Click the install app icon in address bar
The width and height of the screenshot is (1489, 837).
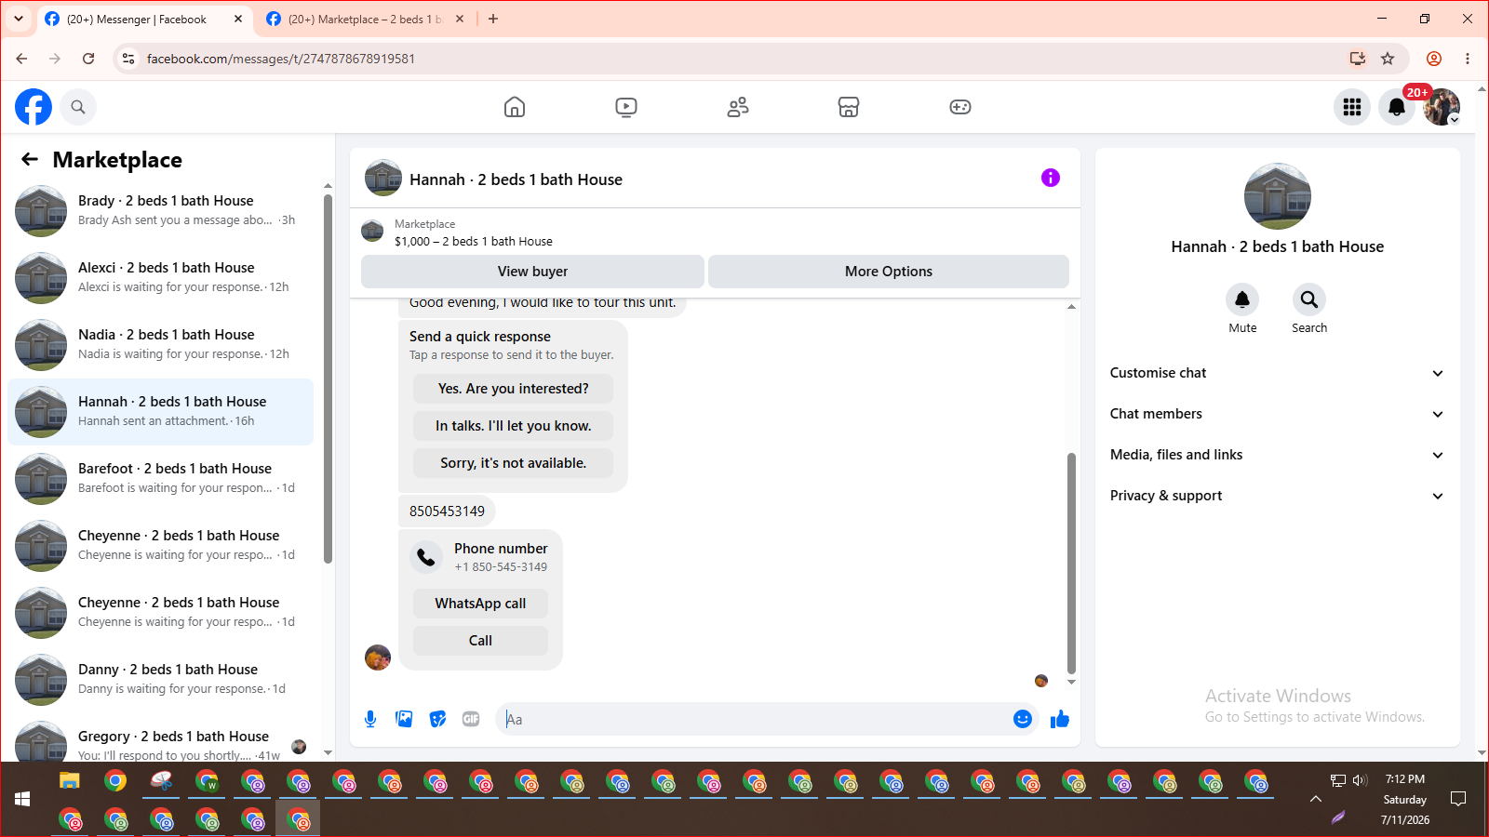pyautogui.click(x=1358, y=59)
